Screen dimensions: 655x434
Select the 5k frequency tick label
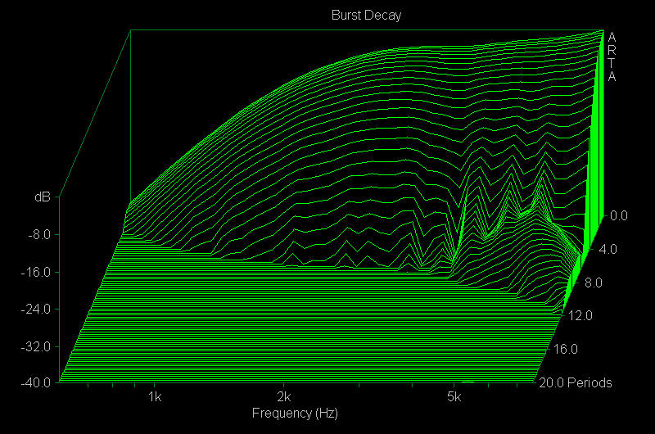pos(454,398)
